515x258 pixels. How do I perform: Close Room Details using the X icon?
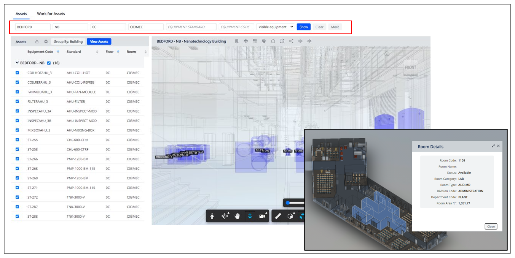point(498,146)
